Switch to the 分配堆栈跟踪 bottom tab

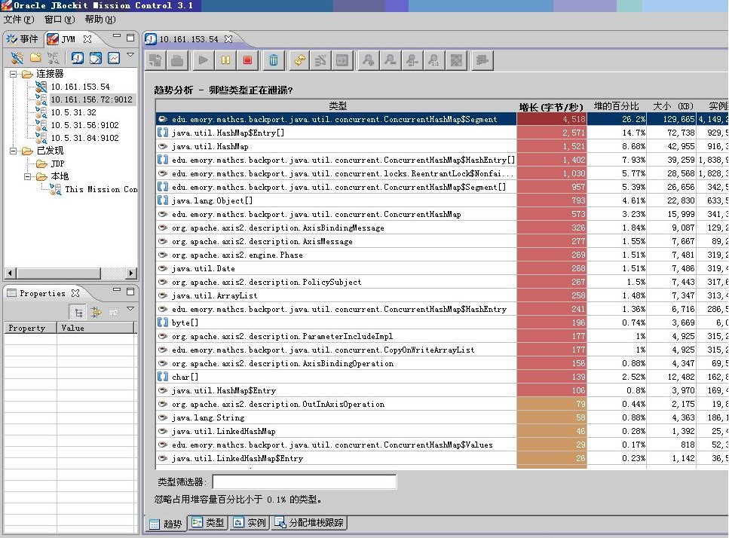coord(310,523)
